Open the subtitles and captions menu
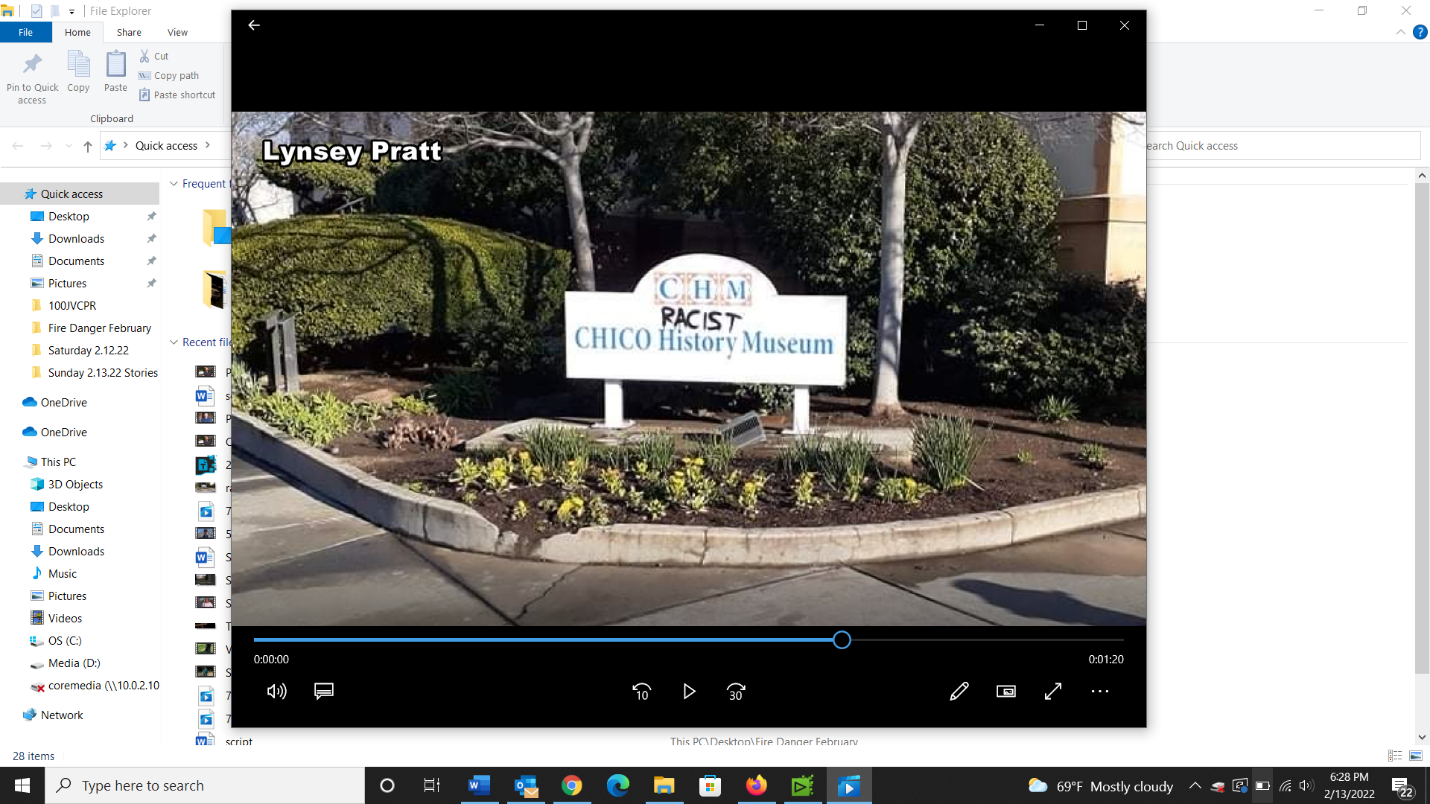The image size is (1430, 804). coord(323,692)
